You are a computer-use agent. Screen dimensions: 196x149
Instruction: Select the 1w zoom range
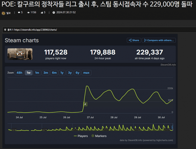(28, 73)
